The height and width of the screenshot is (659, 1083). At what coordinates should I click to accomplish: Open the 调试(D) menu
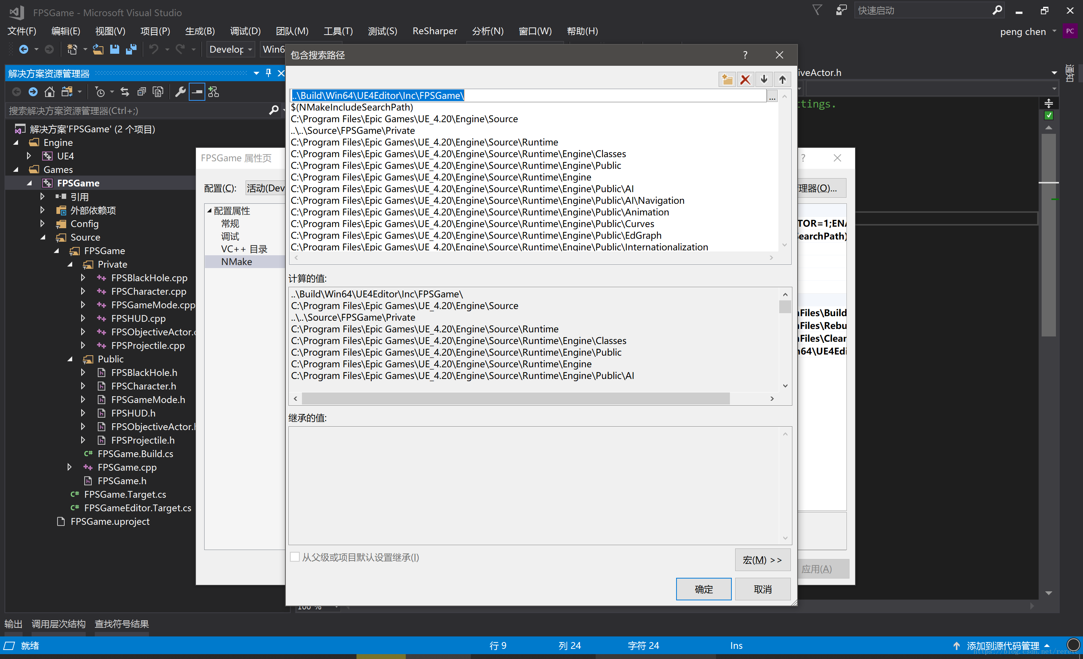[245, 31]
